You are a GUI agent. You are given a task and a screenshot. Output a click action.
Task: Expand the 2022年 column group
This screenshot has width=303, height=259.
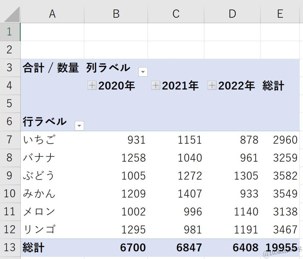(212, 86)
